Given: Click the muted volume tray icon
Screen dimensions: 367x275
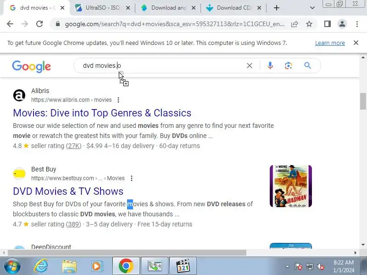Looking at the screenshot, I should [x=320, y=266].
